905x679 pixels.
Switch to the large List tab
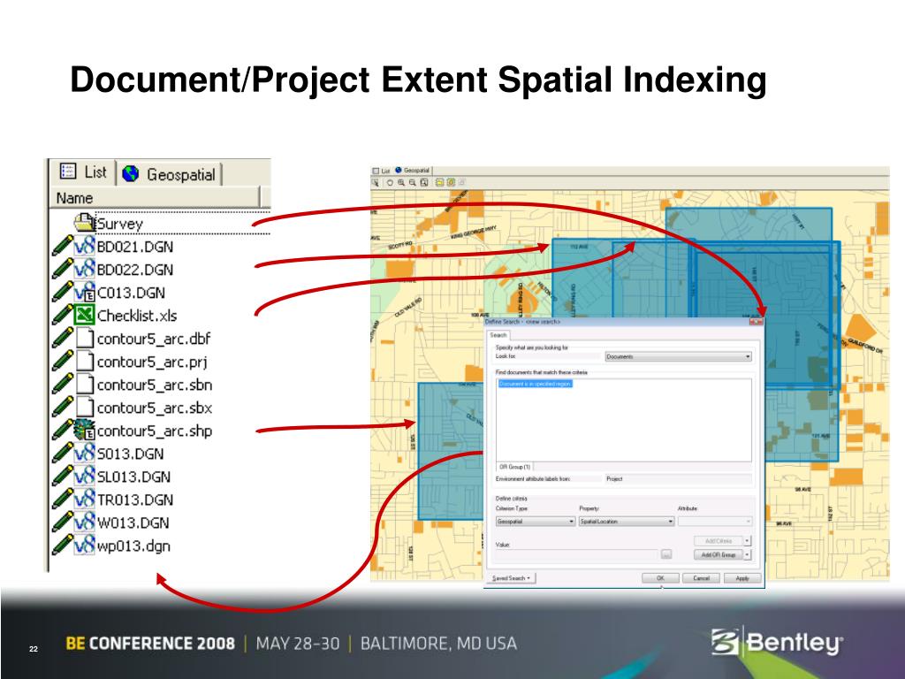click(x=83, y=172)
